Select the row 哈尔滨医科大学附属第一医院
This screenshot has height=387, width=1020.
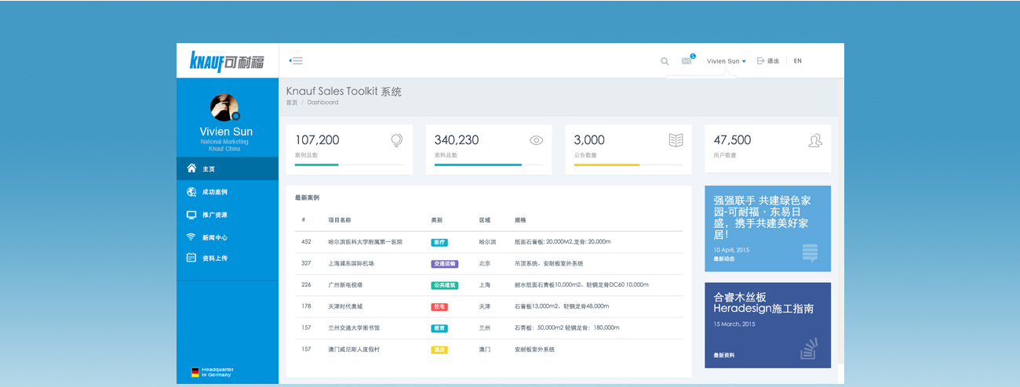[489, 242]
